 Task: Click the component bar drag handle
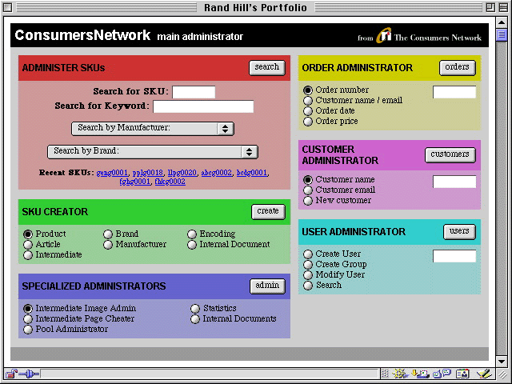[385, 374]
